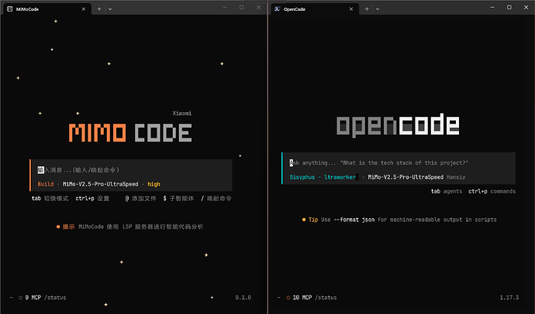Click MiMo-V2.5-Pro-UltraSpeed model in OpenCode
This screenshot has width=535, height=314.
(406, 177)
